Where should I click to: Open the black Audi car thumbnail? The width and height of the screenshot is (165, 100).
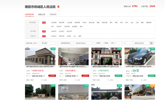click(140, 56)
